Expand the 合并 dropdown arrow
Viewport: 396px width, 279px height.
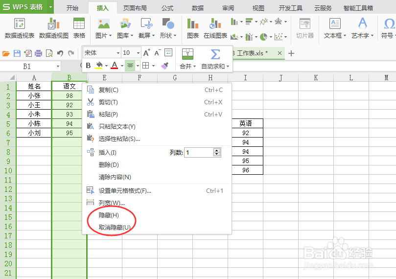coord(194,67)
